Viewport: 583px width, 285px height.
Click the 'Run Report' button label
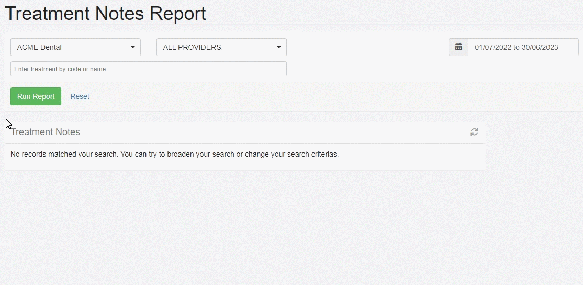pos(36,96)
